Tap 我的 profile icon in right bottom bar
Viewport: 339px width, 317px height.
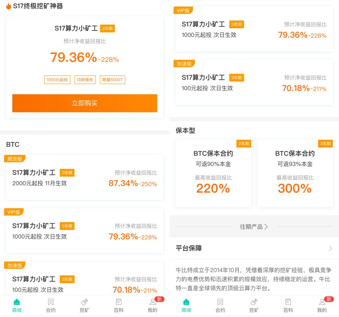point(322,302)
